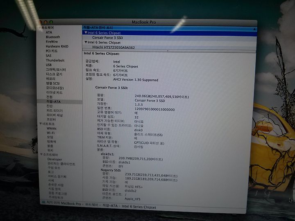Click the Apple_HFS content value

click(x=132, y=199)
